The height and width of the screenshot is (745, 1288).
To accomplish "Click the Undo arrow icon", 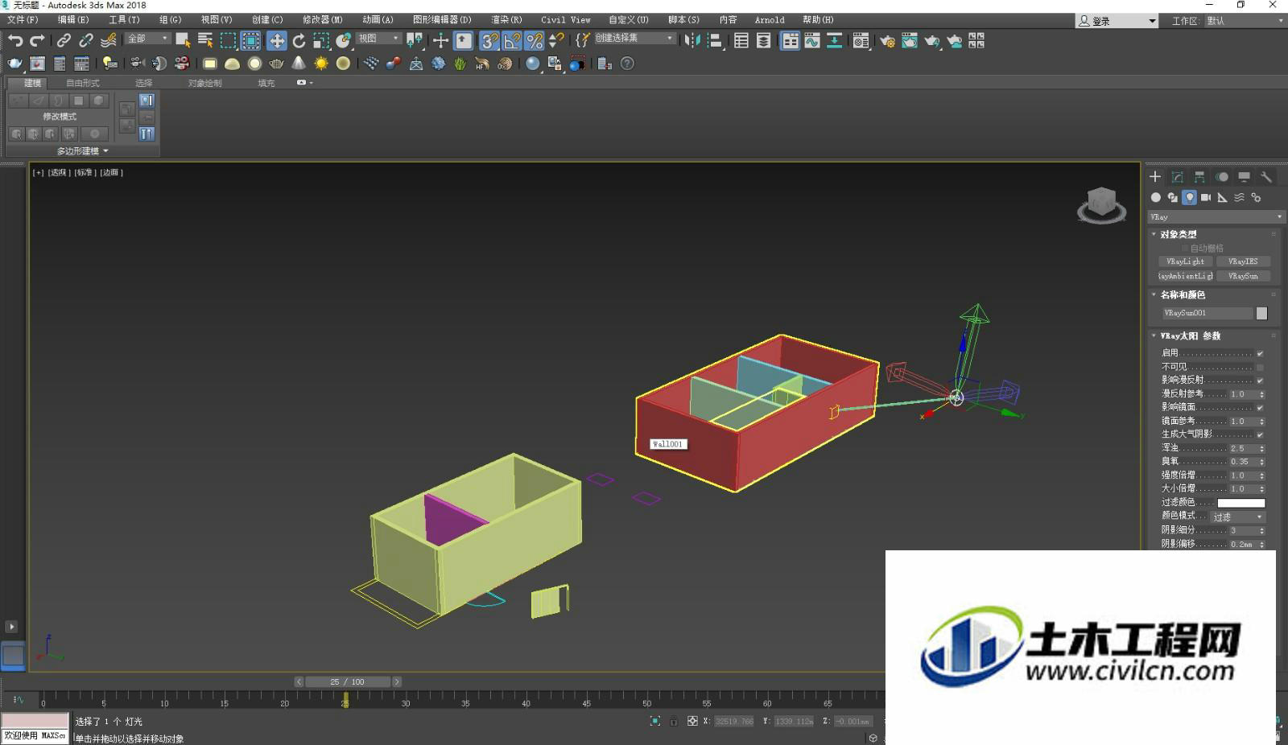I will pos(15,40).
